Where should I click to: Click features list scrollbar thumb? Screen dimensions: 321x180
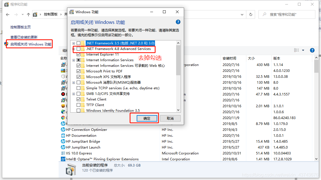[x=178, y=60]
